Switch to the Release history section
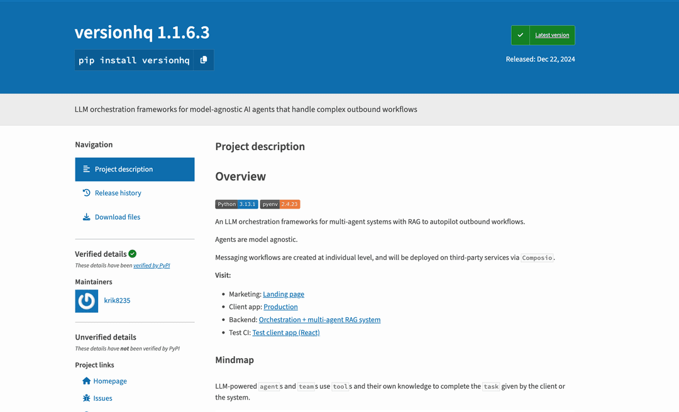This screenshot has height=412, width=679. coord(118,193)
